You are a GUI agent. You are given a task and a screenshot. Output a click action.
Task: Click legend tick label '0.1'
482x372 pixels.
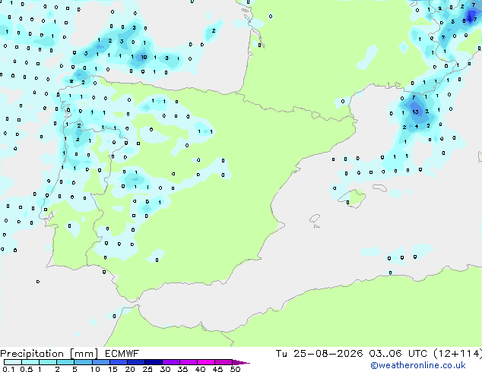pos(8,369)
